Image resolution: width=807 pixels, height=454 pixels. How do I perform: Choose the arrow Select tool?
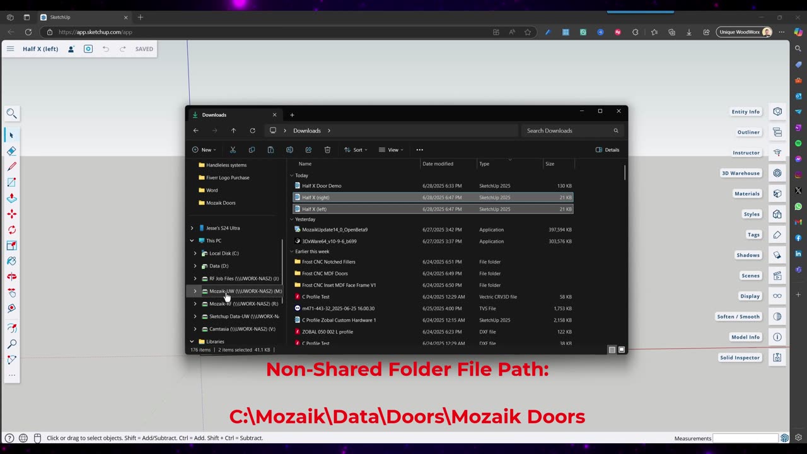tap(11, 135)
